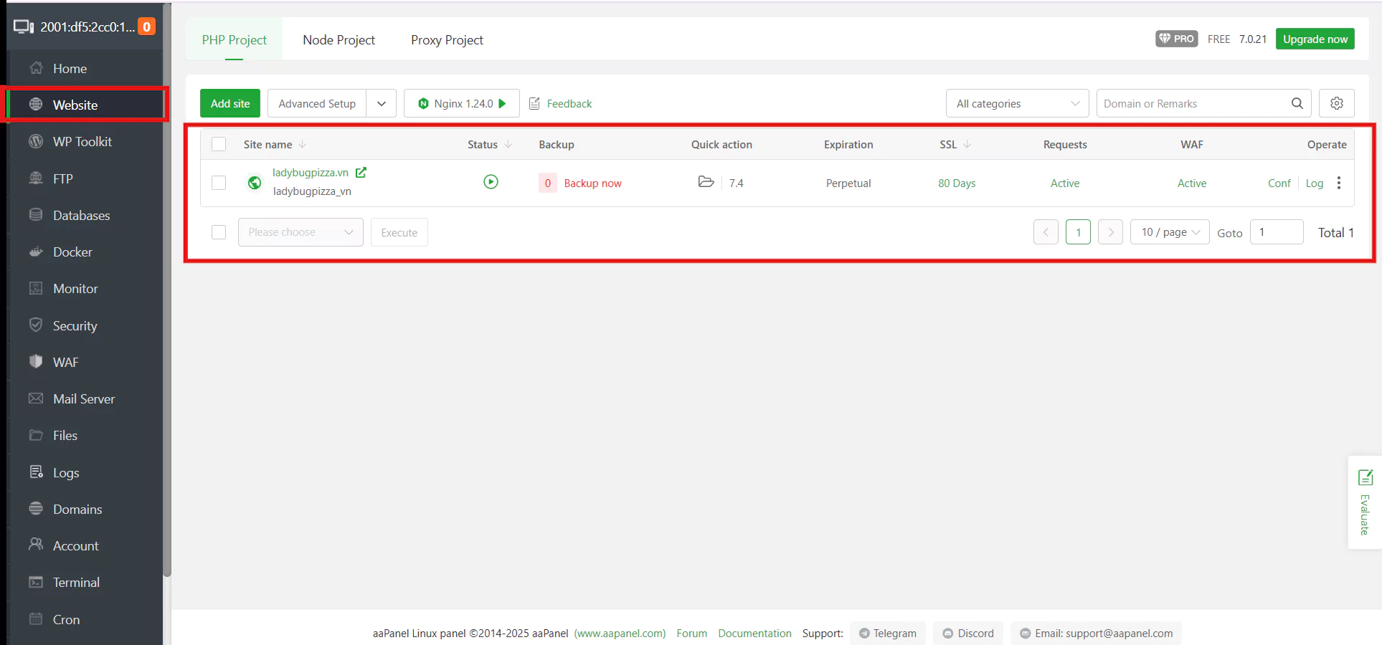Click the WAF shield icon
The image size is (1382, 645).
[x=36, y=361]
